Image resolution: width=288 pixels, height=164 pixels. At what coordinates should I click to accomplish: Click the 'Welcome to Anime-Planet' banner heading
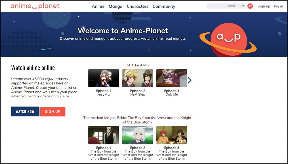123,31
